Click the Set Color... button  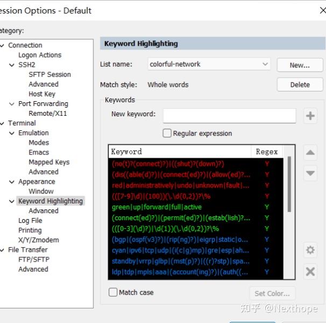pyautogui.click(x=272, y=293)
